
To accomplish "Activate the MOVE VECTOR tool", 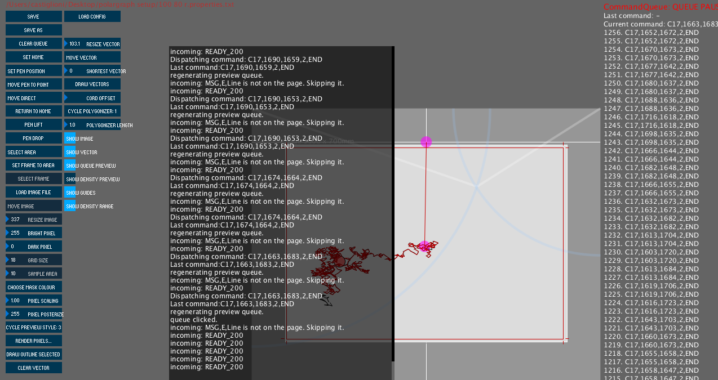I will [92, 57].
